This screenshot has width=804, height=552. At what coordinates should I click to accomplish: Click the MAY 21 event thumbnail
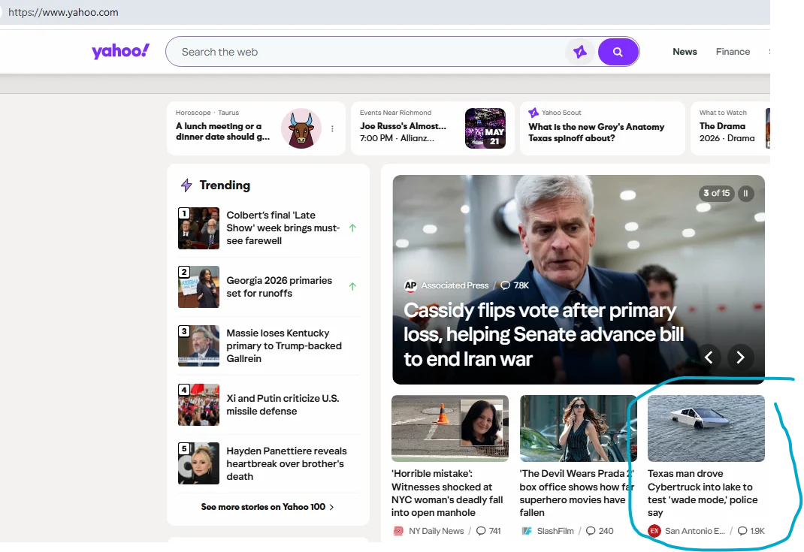[485, 128]
